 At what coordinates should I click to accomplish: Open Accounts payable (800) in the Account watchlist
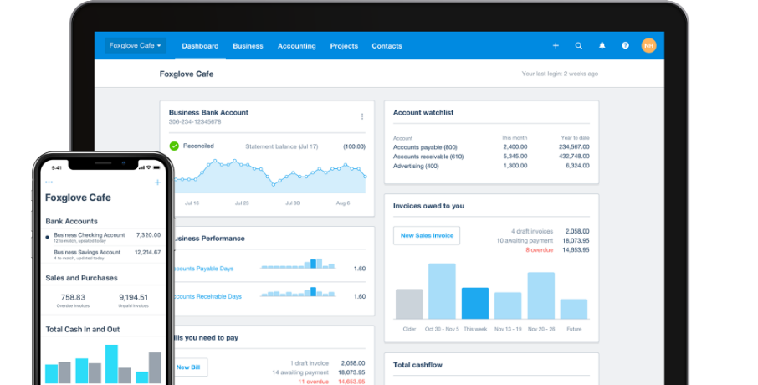pyautogui.click(x=425, y=146)
